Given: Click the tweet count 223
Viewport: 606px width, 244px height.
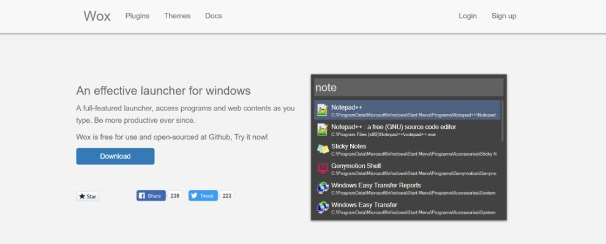Looking at the screenshot, I should pos(227,196).
